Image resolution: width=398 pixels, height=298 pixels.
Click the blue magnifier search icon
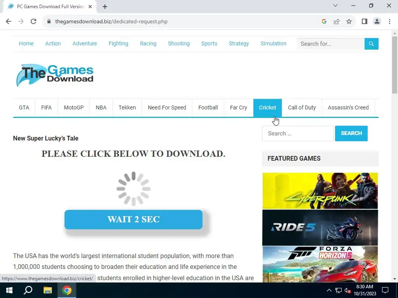[x=371, y=44]
